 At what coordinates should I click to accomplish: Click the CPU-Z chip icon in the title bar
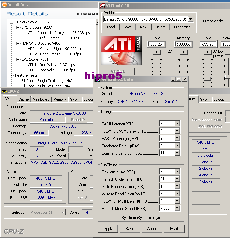point(4,91)
